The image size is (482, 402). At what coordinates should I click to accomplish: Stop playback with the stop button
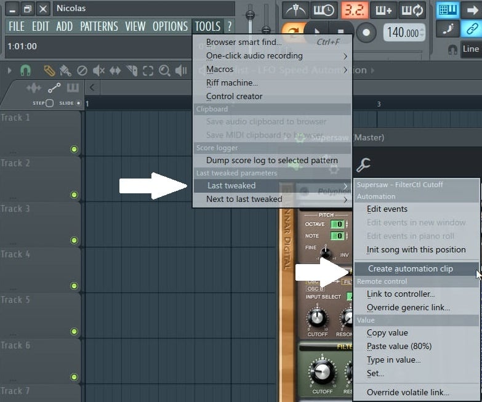click(x=340, y=31)
